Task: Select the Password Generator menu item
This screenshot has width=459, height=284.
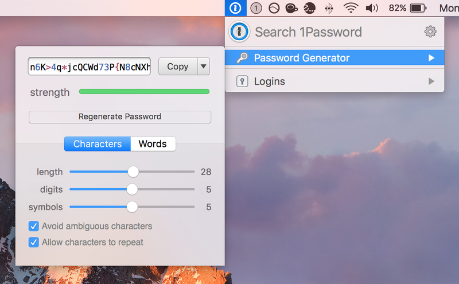Action: (334, 58)
